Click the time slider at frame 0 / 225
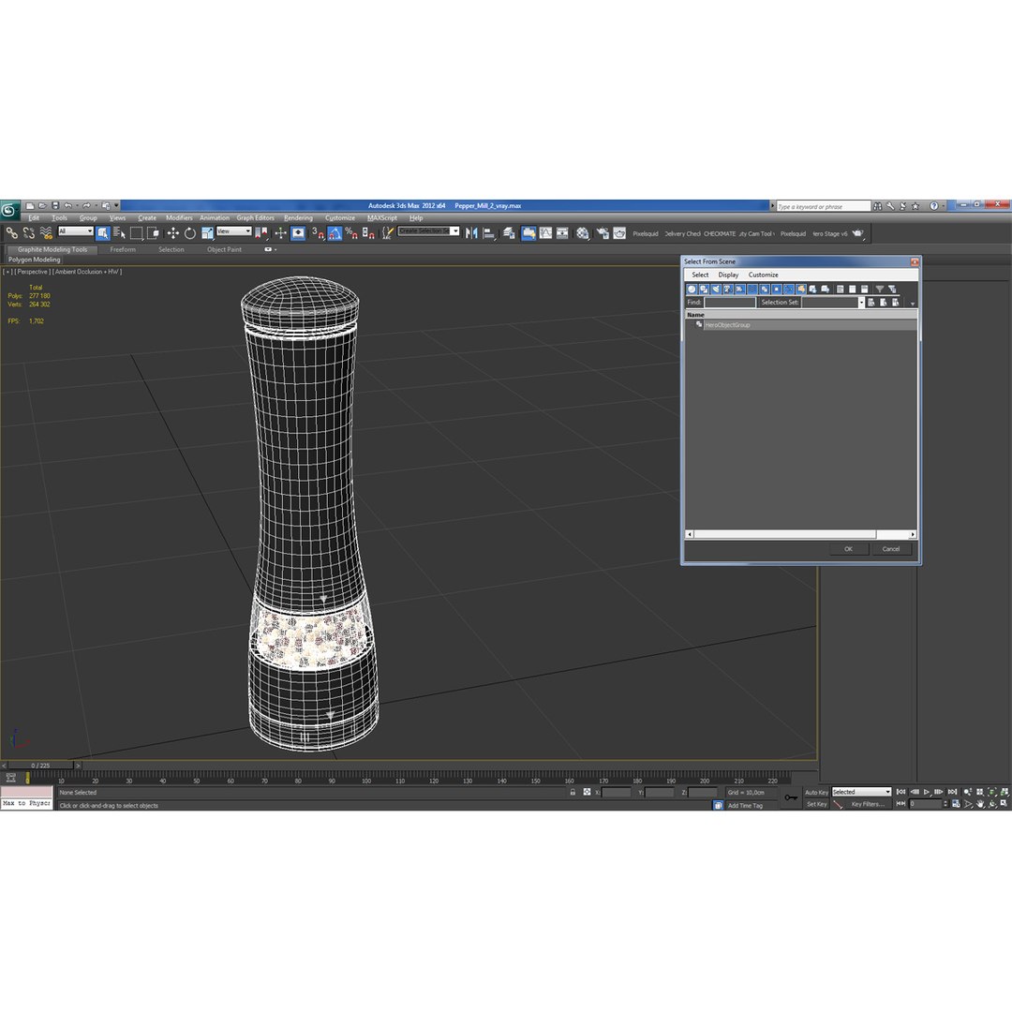The image size is (1012, 1012). pyautogui.click(x=40, y=766)
